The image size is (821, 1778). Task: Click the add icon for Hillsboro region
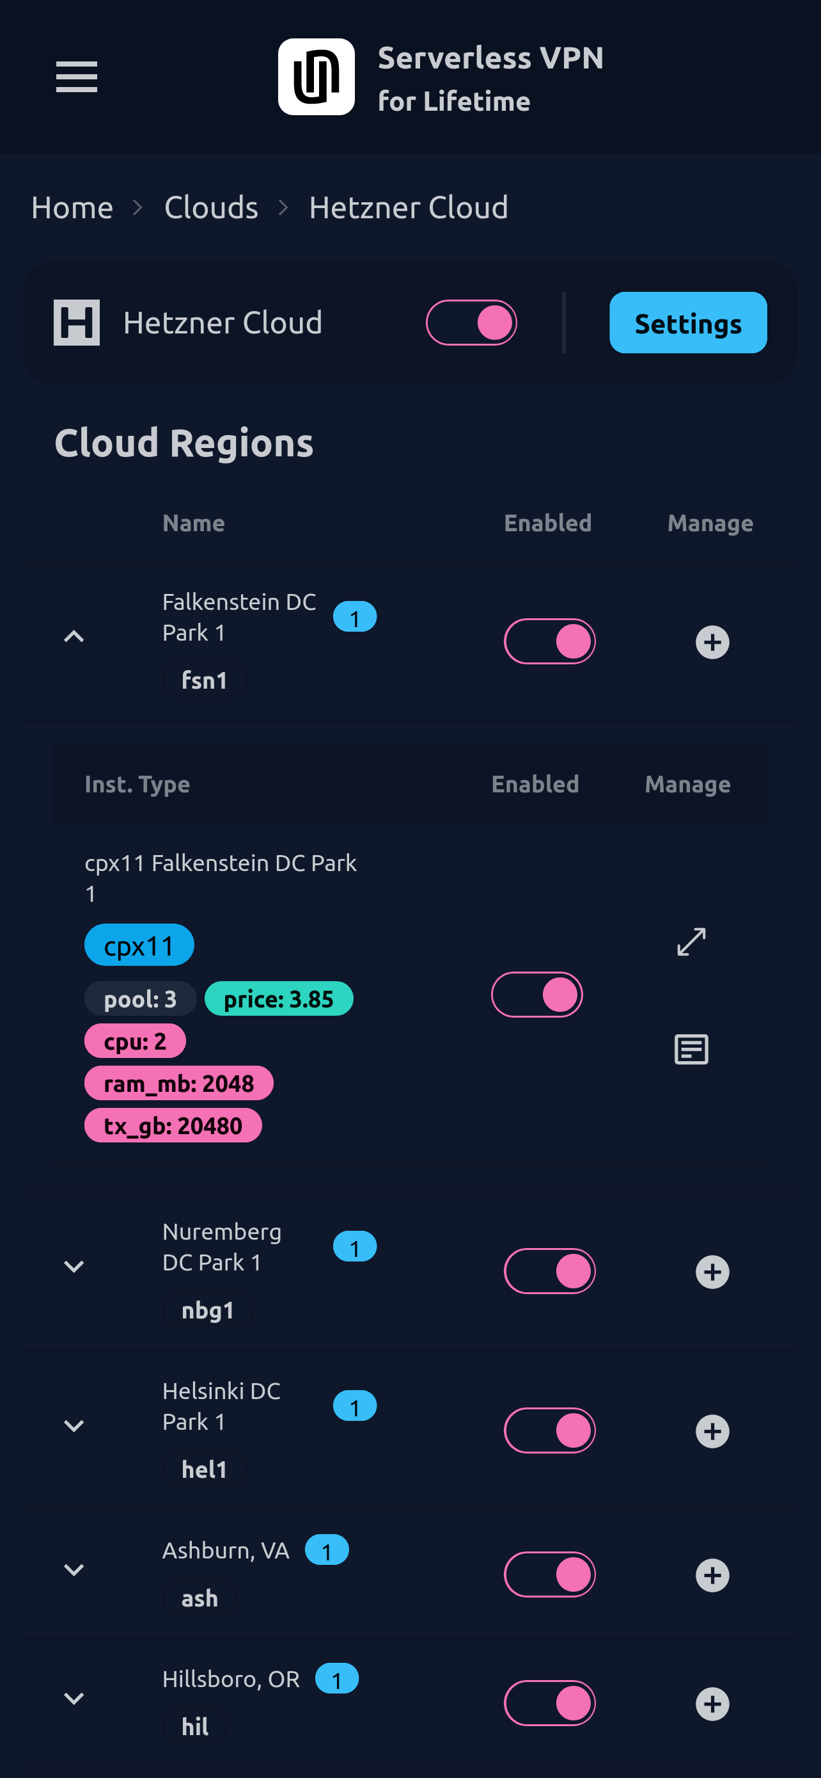tap(712, 1704)
